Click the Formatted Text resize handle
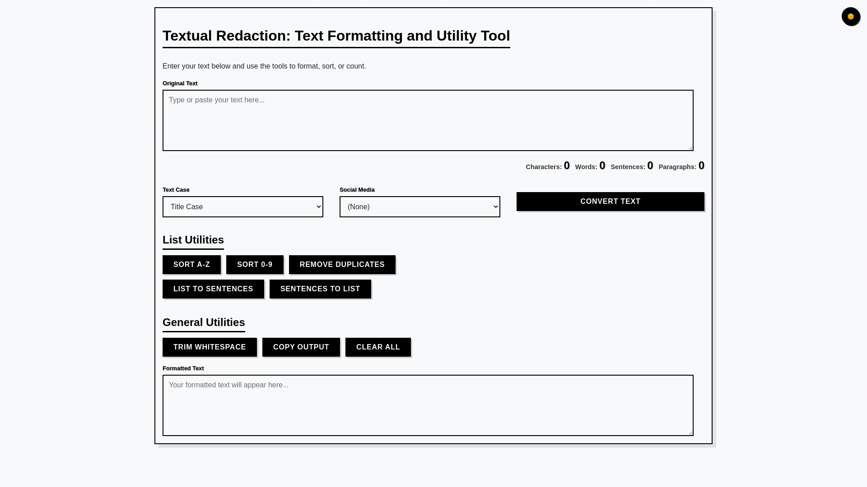 (x=690, y=432)
